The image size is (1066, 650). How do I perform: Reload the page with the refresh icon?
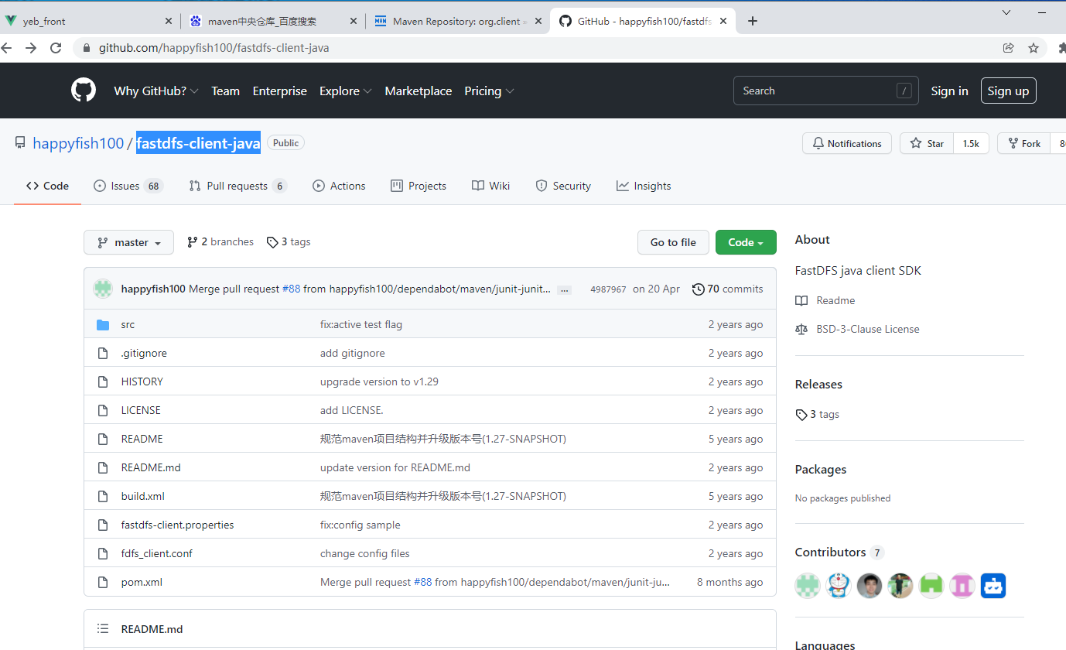click(x=56, y=48)
